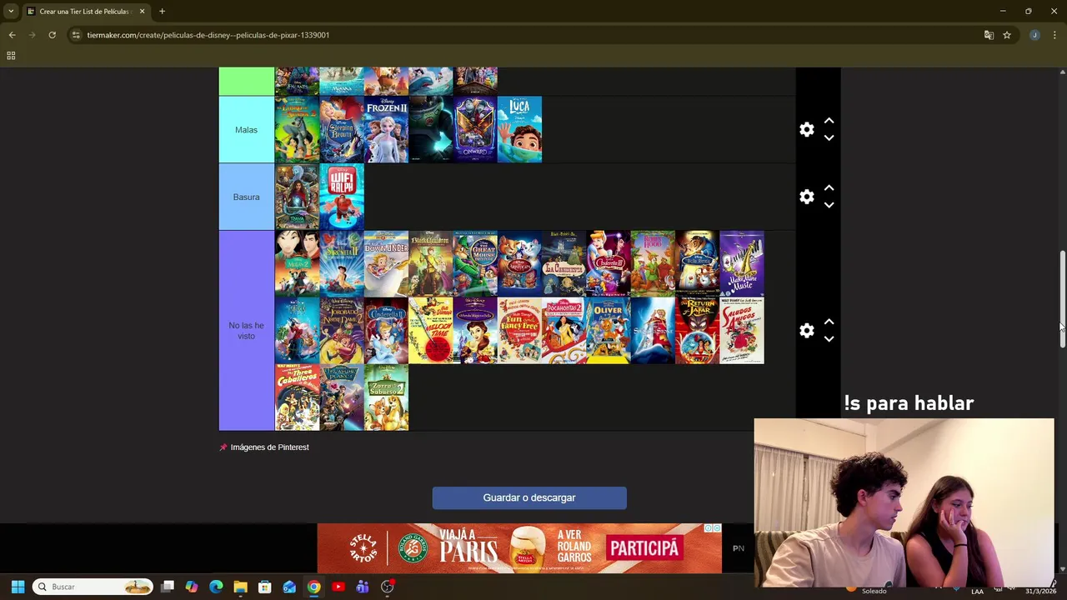Open File Explorer from the taskbar
This screenshot has width=1067, height=600.
click(240, 587)
